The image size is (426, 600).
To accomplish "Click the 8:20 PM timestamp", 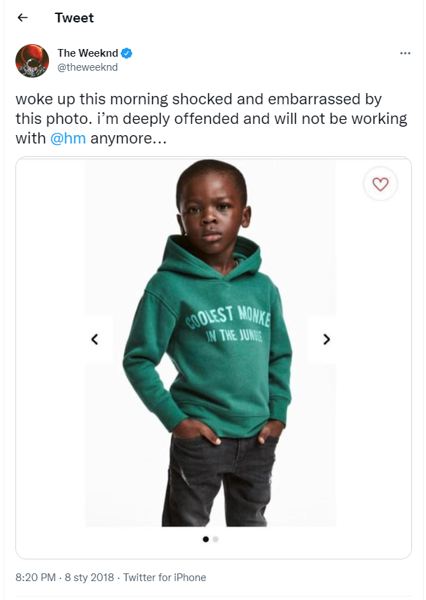I will pyautogui.click(x=36, y=577).
